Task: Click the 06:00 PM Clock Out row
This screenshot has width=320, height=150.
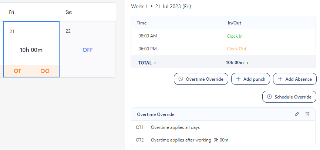Action: point(223,49)
